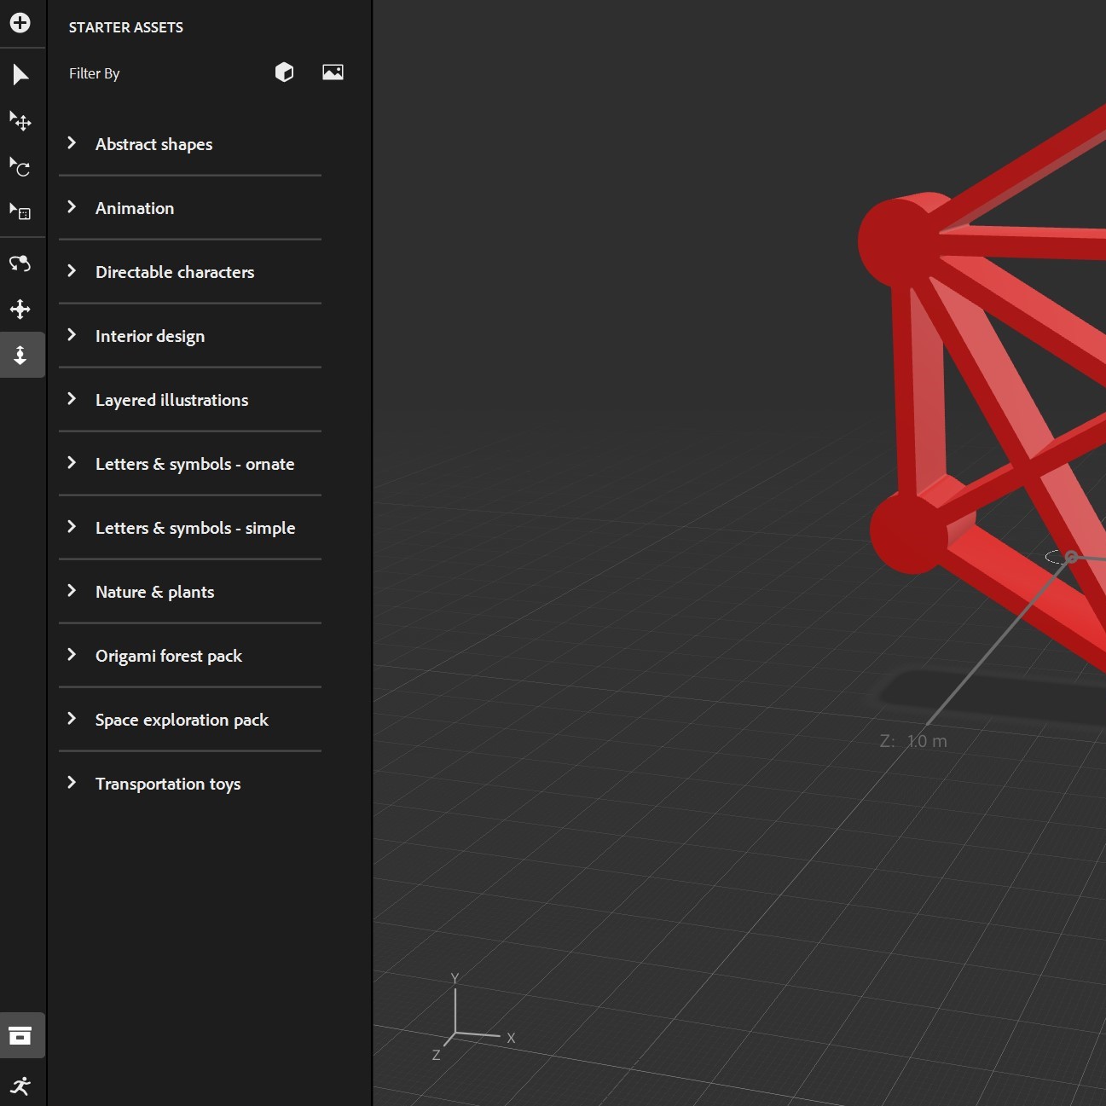Activate the Select and Scale tool
Image resolution: width=1106 pixels, height=1106 pixels.
[x=19, y=213]
